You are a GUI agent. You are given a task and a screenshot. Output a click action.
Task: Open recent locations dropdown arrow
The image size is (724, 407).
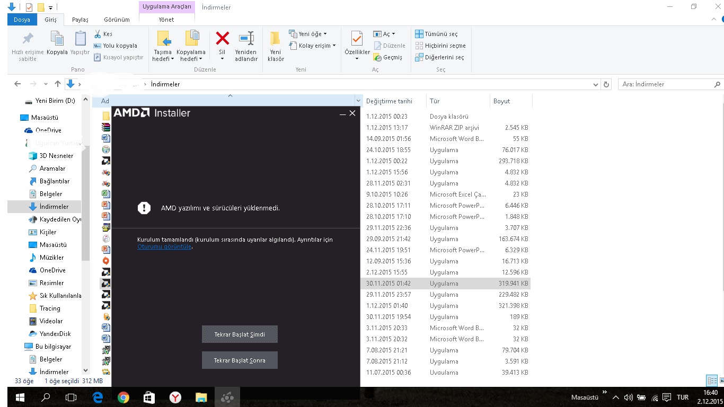(46, 84)
